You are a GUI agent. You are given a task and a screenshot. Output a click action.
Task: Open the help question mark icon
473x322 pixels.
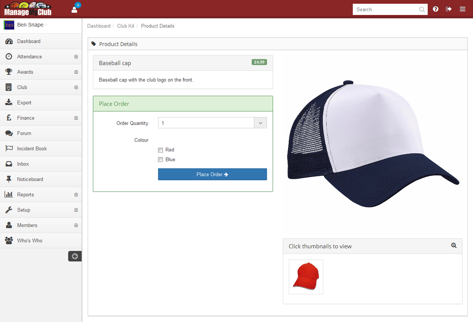click(436, 9)
